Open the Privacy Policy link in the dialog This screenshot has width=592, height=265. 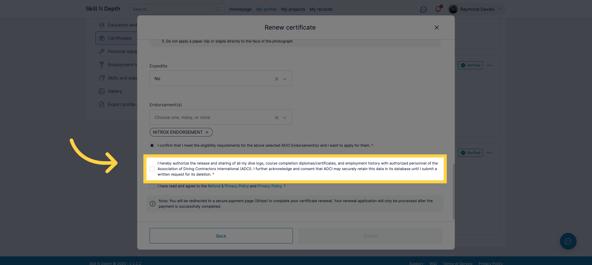tap(269, 186)
